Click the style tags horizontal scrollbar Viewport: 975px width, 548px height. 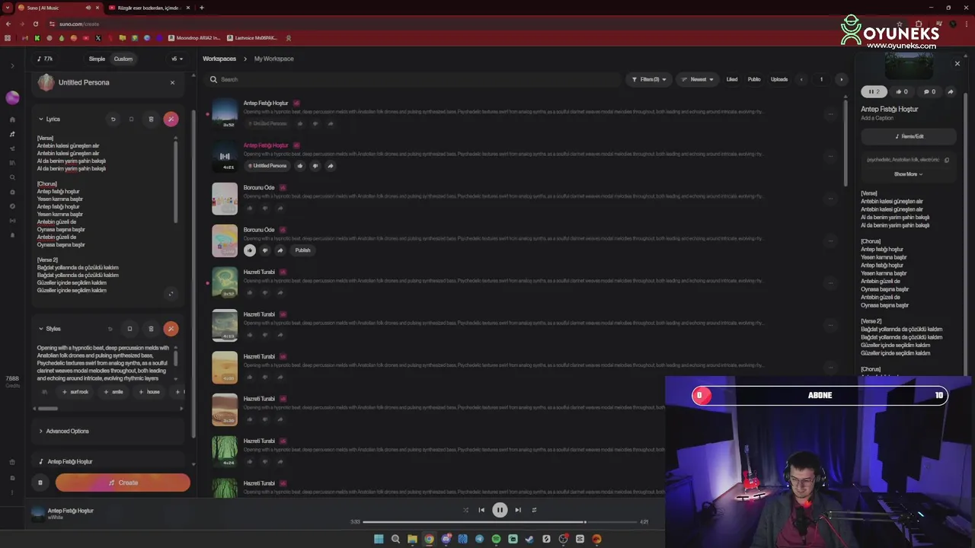(47, 409)
